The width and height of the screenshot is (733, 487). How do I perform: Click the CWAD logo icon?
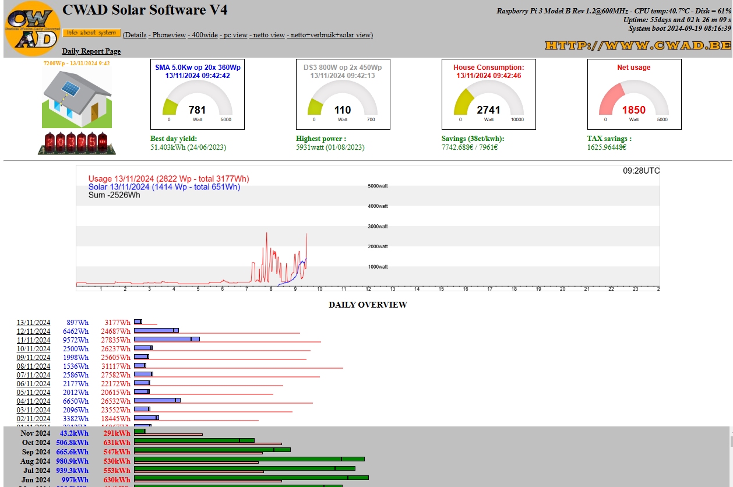[33, 28]
